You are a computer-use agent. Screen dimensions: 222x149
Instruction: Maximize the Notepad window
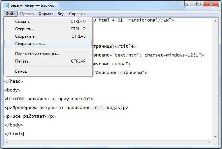tap(198, 4)
